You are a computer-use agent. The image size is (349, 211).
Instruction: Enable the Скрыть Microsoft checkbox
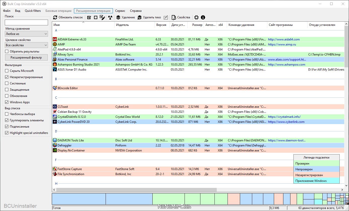[7, 71]
